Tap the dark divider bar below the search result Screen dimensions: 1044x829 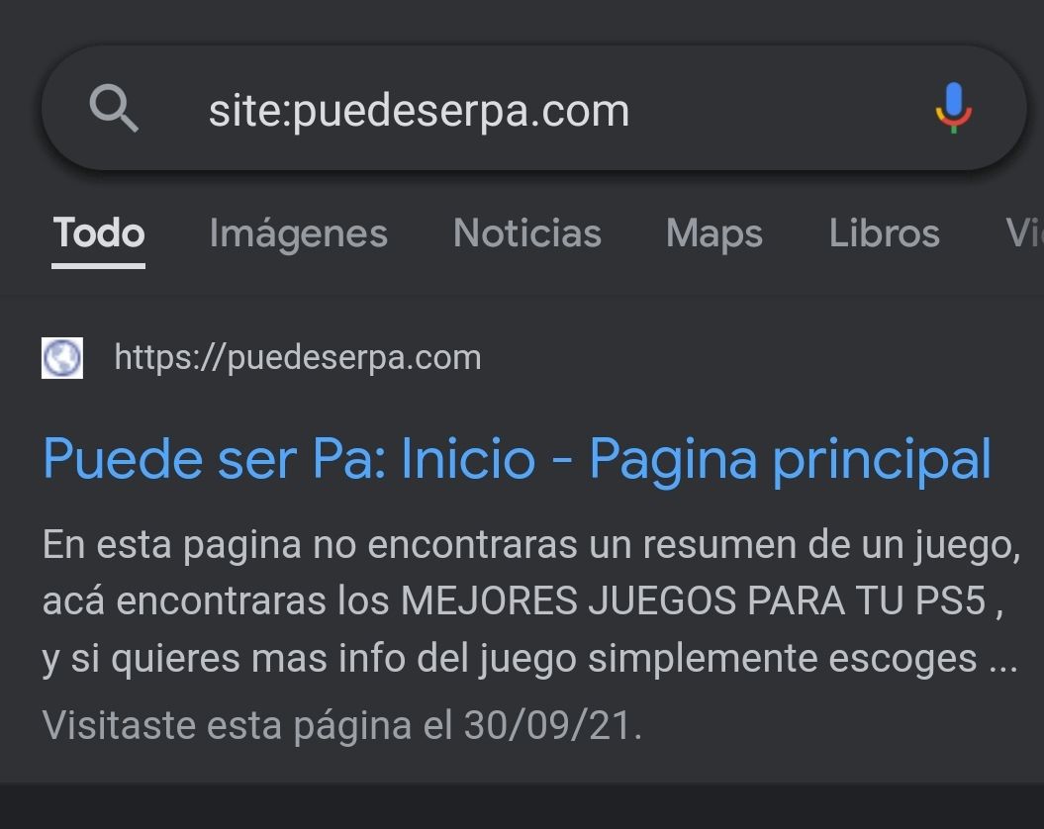click(522, 806)
